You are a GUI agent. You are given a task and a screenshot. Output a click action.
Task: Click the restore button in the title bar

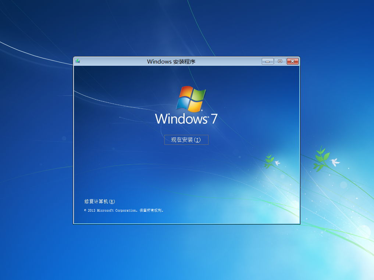(x=280, y=61)
